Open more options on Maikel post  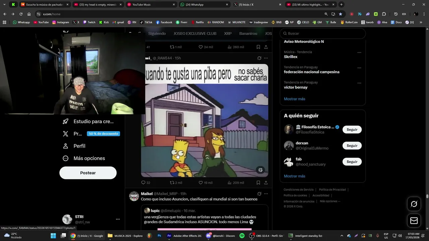266,194
